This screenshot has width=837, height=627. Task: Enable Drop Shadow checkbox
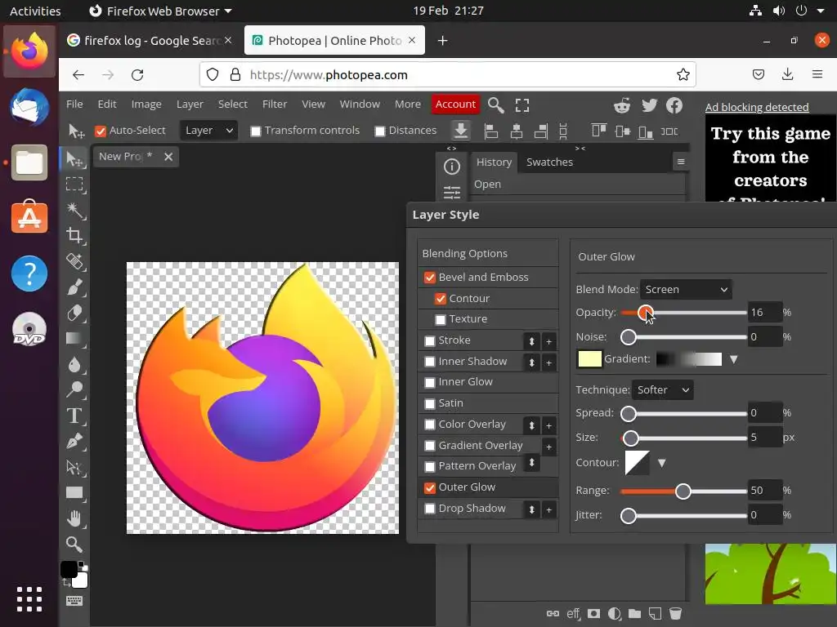(x=430, y=509)
